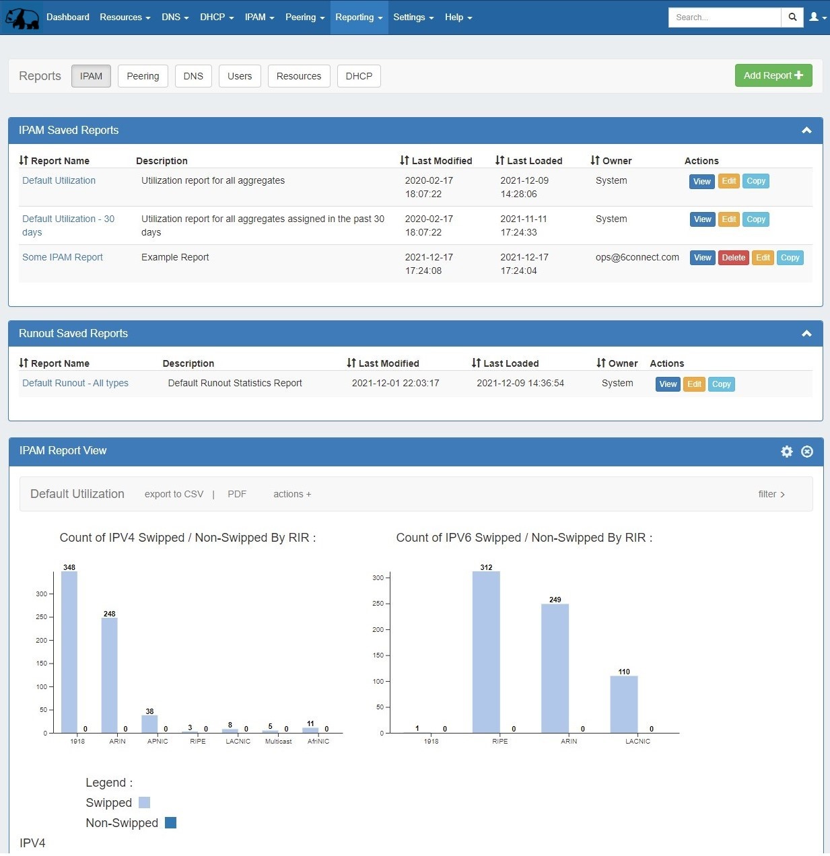The image size is (830, 856).
Task: Click the Add Report button
Action: click(773, 75)
